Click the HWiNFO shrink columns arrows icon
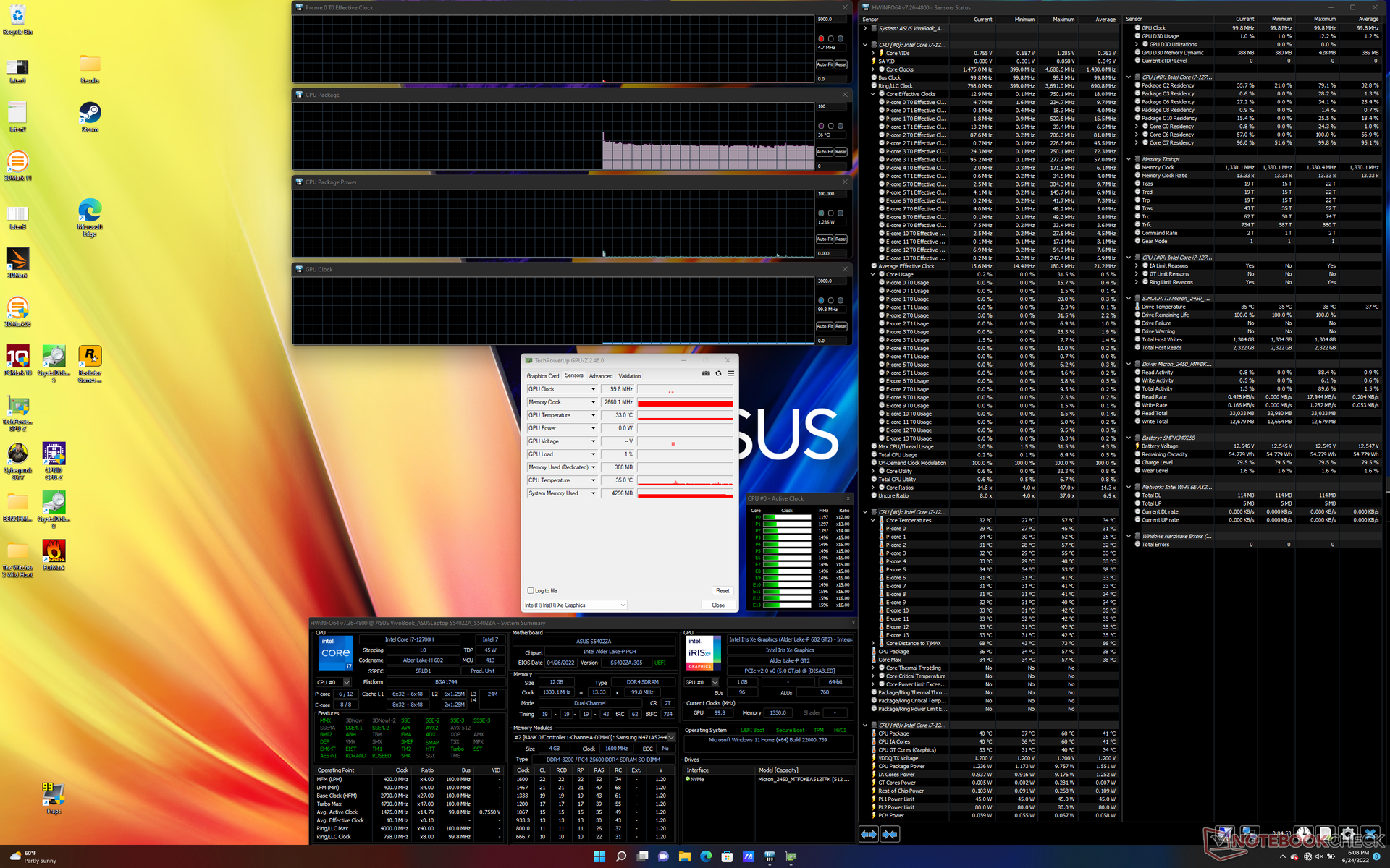Viewport: 1390px width, 868px height. pyautogui.click(x=890, y=834)
